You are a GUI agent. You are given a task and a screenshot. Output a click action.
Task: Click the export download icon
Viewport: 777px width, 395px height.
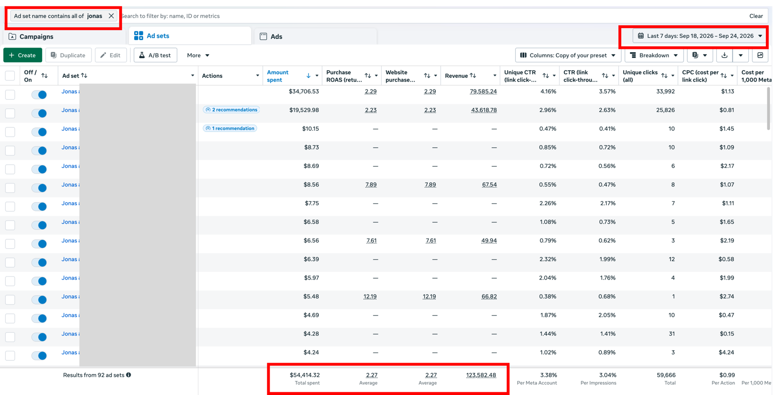(x=724, y=55)
